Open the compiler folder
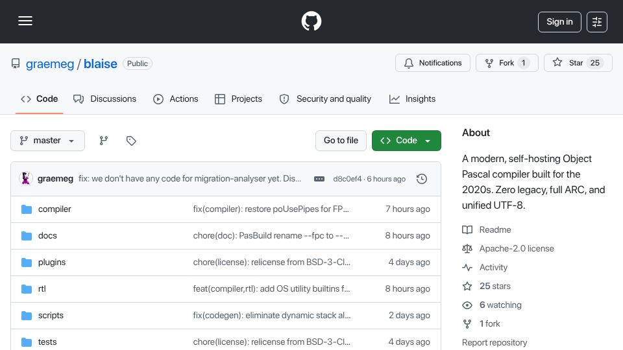The width and height of the screenshot is (623, 350). coord(55,209)
